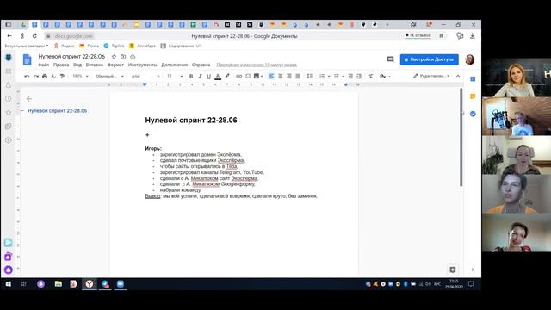Justify the text
The height and width of the screenshot is (310, 551).
[298, 76]
